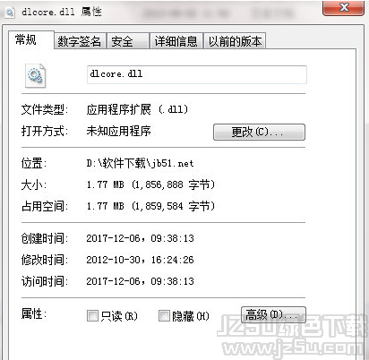Select the disk size value 1,859,584 字节
Viewport: 369px width, 360px height.
point(173,206)
